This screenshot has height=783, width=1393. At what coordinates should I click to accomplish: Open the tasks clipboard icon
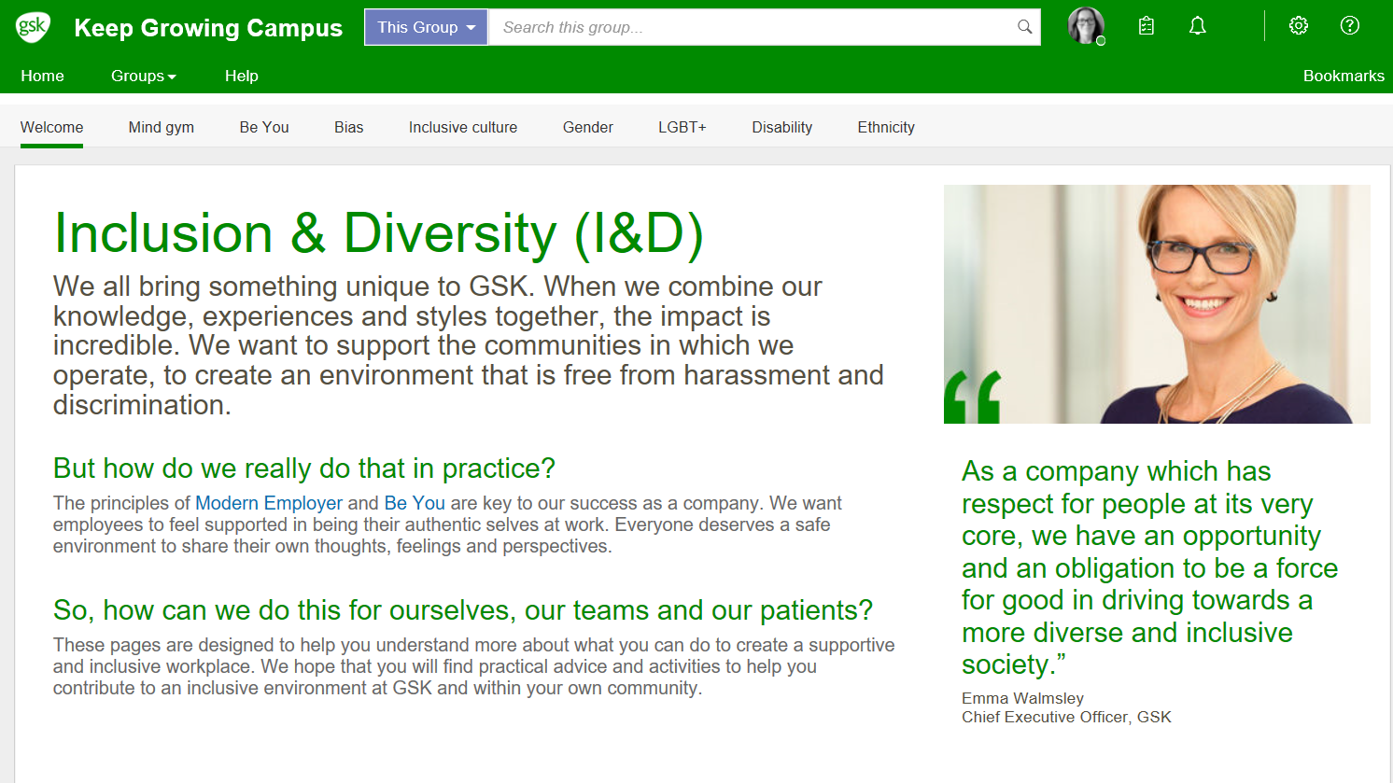pyautogui.click(x=1147, y=26)
